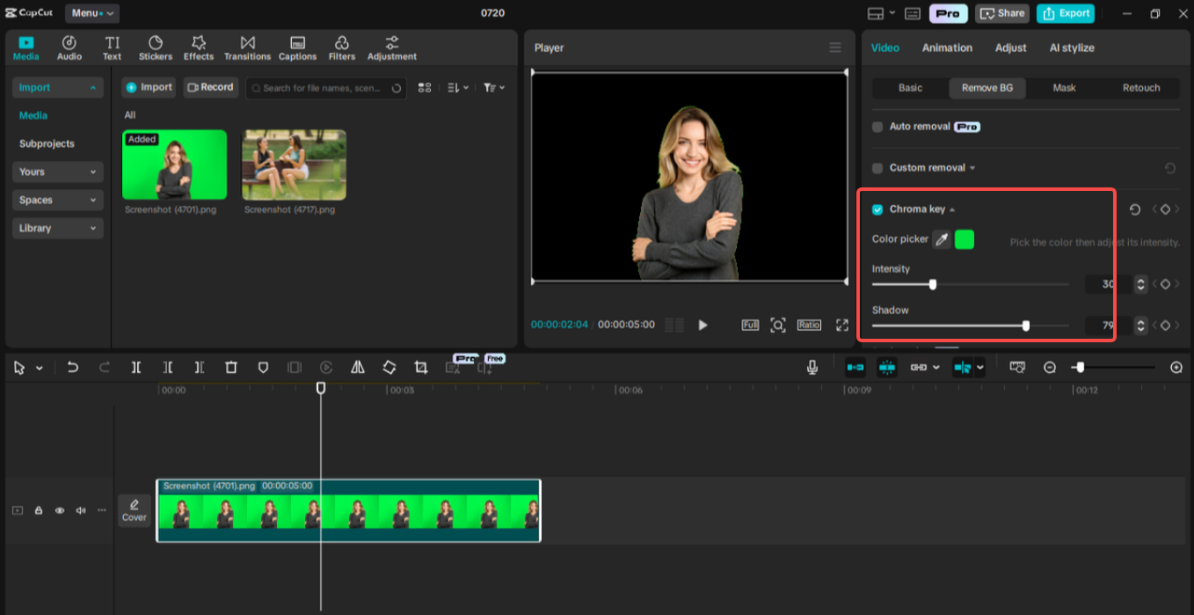
Task: Enable Auto removal
Action: (877, 126)
